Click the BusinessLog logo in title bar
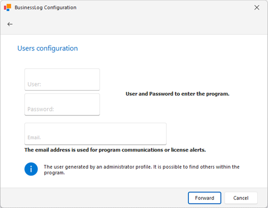 [8, 8]
